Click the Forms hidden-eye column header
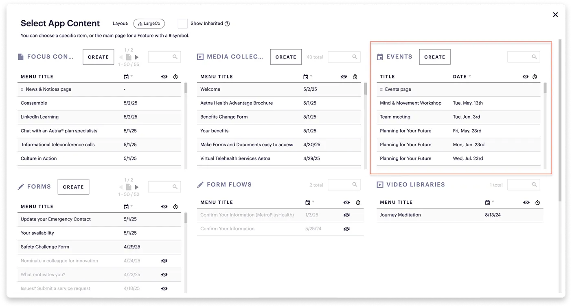The width and height of the screenshot is (572, 307). point(164,207)
